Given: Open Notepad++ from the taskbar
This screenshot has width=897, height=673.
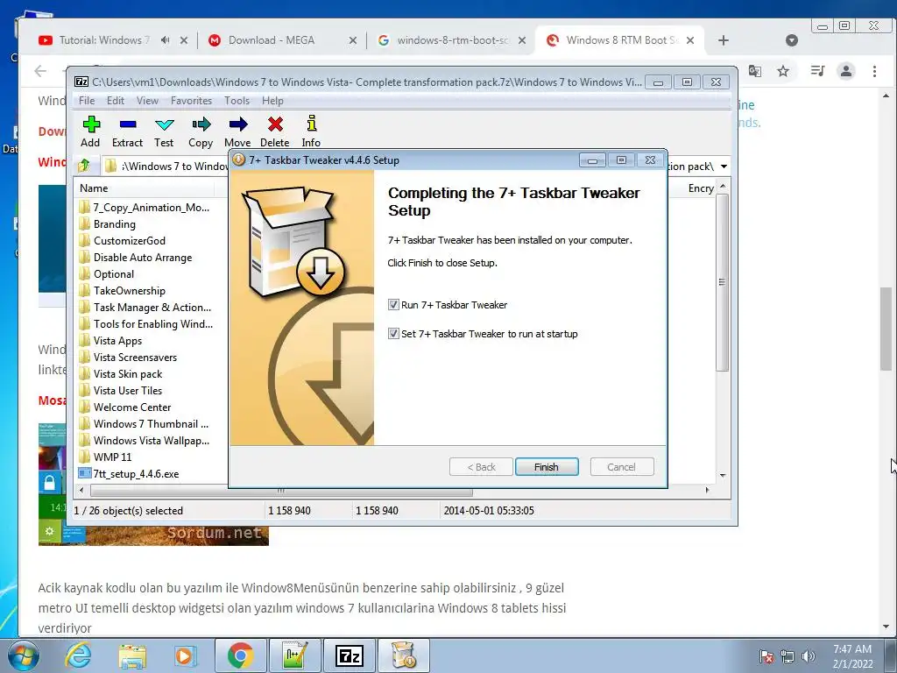Looking at the screenshot, I should [294, 655].
